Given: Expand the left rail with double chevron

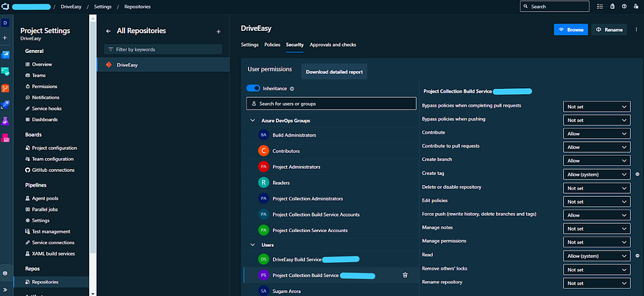Looking at the screenshot, I should 5,289.
